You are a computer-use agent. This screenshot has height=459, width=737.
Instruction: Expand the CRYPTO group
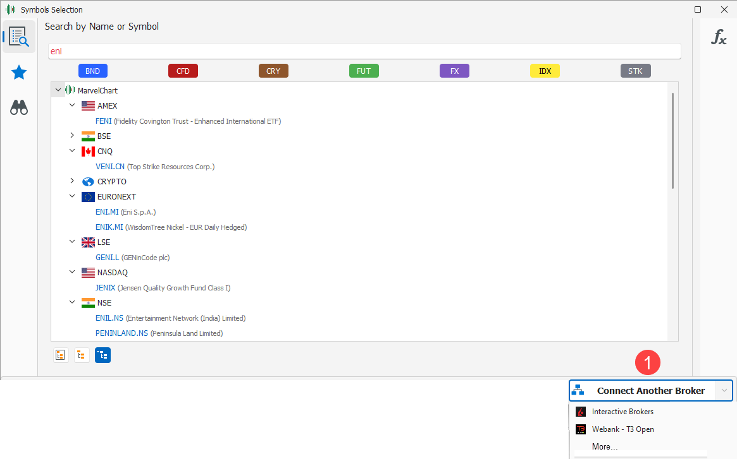coord(72,181)
